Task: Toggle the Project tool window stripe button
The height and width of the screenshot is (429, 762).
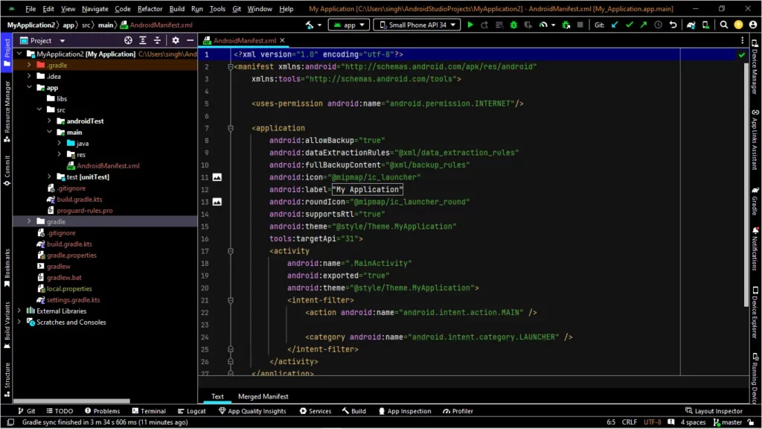Action: 6,53
